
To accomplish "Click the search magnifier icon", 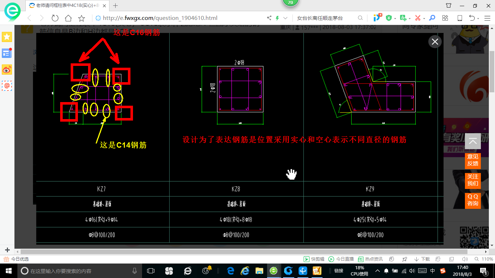I will pyautogui.click(x=360, y=18).
